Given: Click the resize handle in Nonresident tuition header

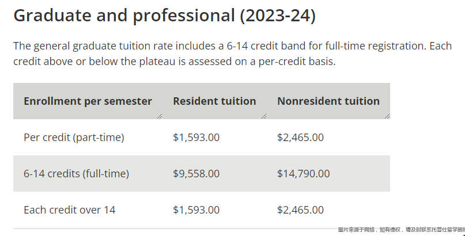Looking at the screenshot, I should (x=387, y=116).
